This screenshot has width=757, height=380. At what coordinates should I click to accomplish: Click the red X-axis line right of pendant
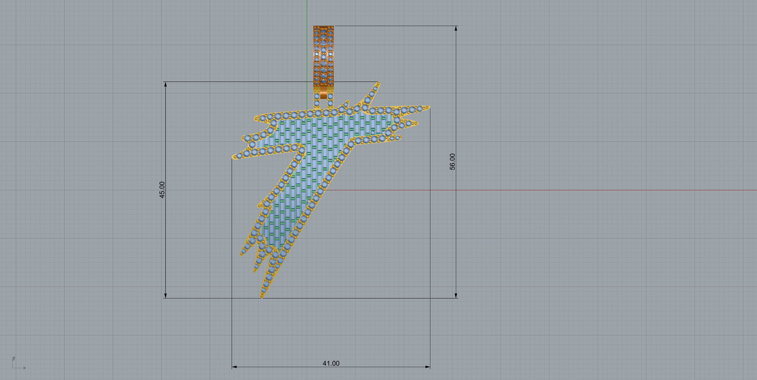(x=543, y=190)
